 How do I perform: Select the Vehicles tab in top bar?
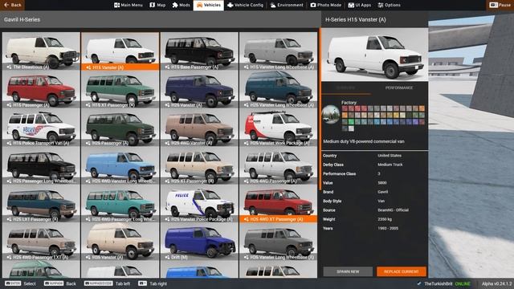[209, 6]
